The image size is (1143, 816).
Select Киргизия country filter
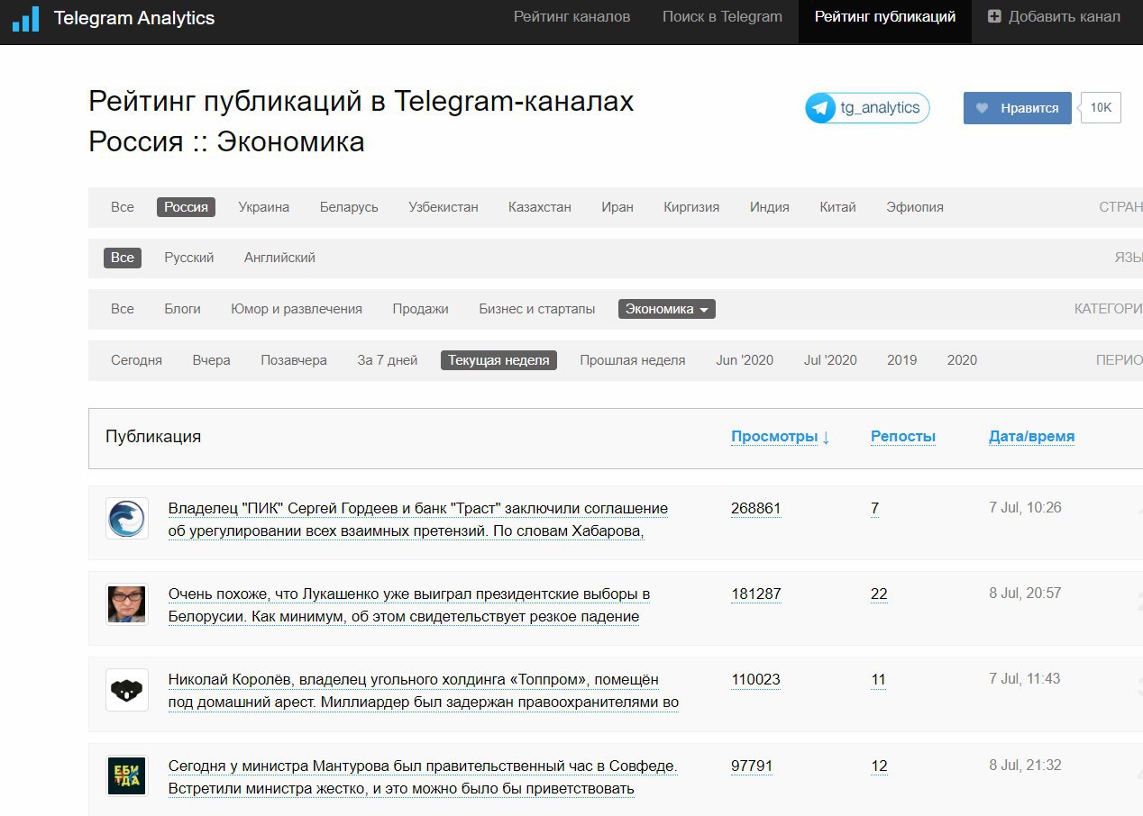(691, 207)
